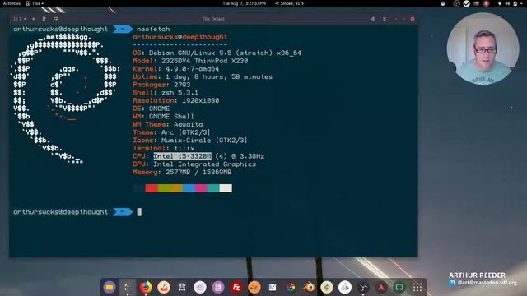Open the white atom-style circle icon in dock

tap(200, 287)
